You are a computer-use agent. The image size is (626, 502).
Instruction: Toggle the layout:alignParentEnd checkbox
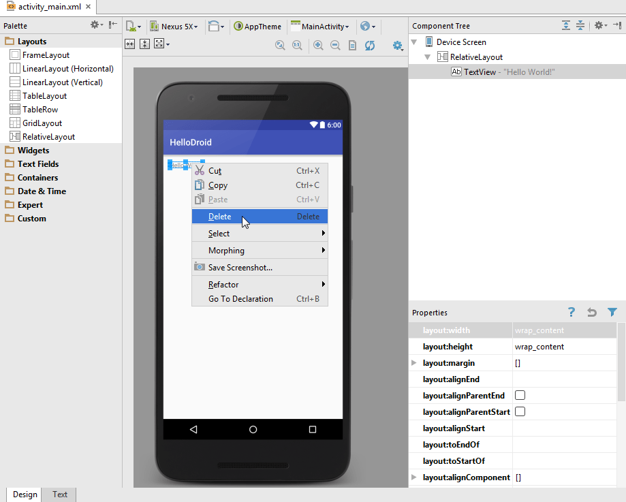(520, 395)
